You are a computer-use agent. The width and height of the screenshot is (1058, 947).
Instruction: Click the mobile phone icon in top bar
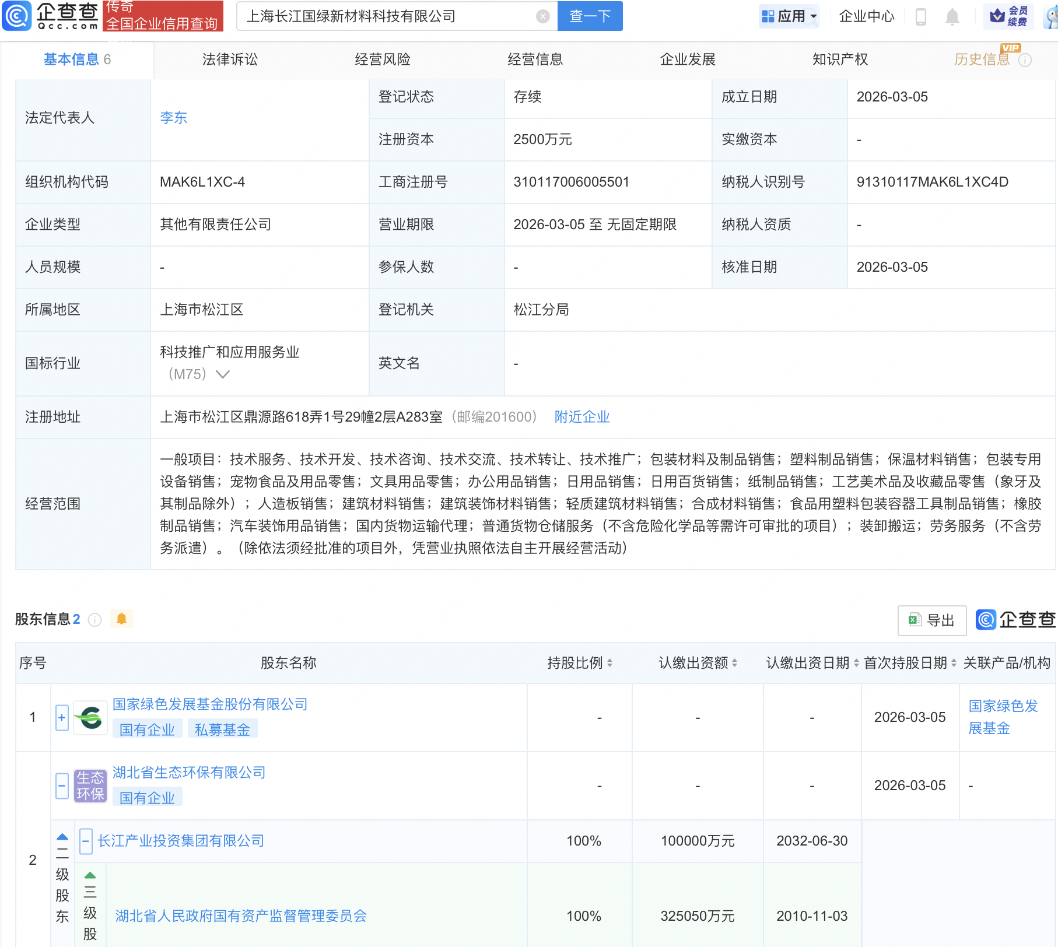click(x=922, y=16)
